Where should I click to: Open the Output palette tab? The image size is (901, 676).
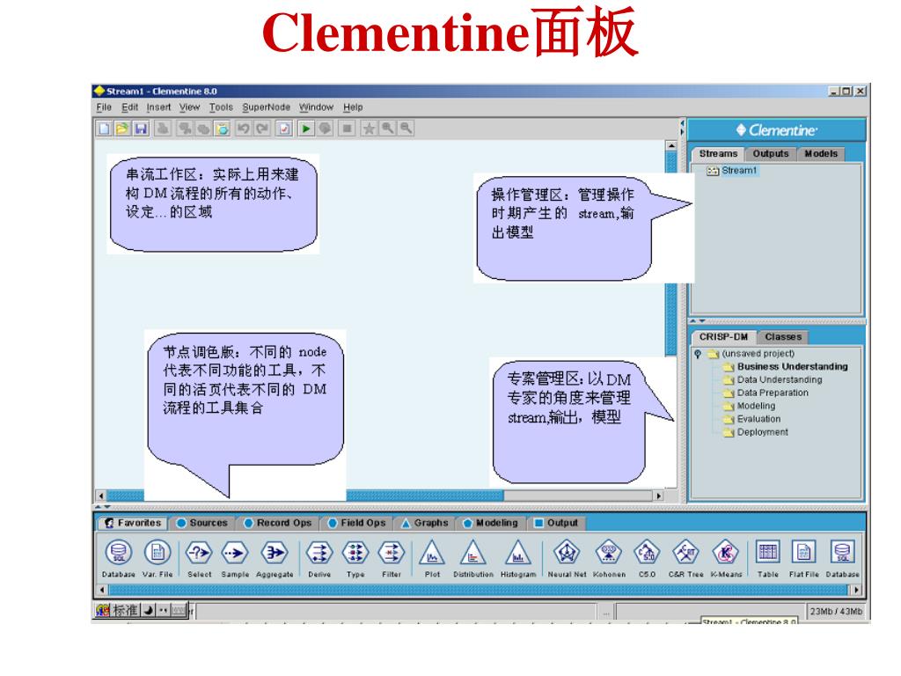tap(556, 523)
